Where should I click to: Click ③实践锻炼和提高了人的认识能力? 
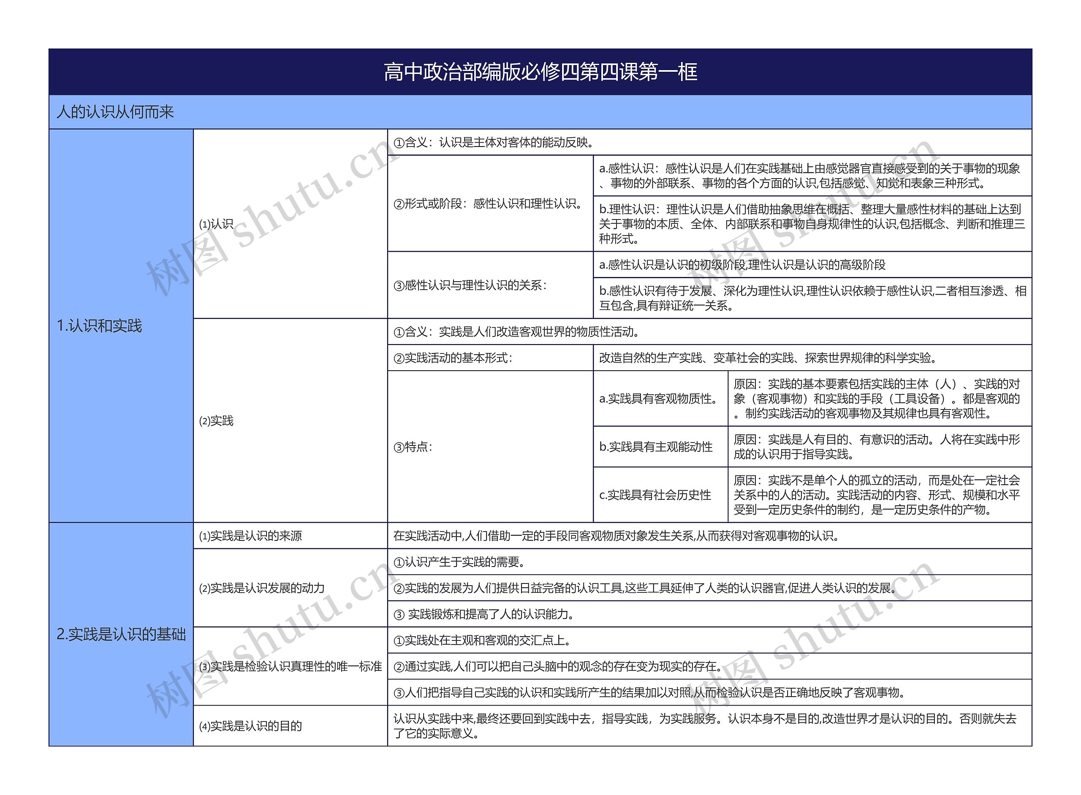tap(709, 613)
